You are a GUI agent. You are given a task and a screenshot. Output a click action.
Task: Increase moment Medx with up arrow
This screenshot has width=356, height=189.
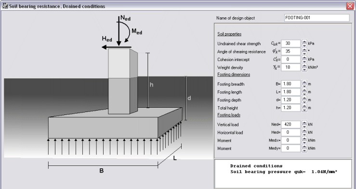click(x=304, y=139)
